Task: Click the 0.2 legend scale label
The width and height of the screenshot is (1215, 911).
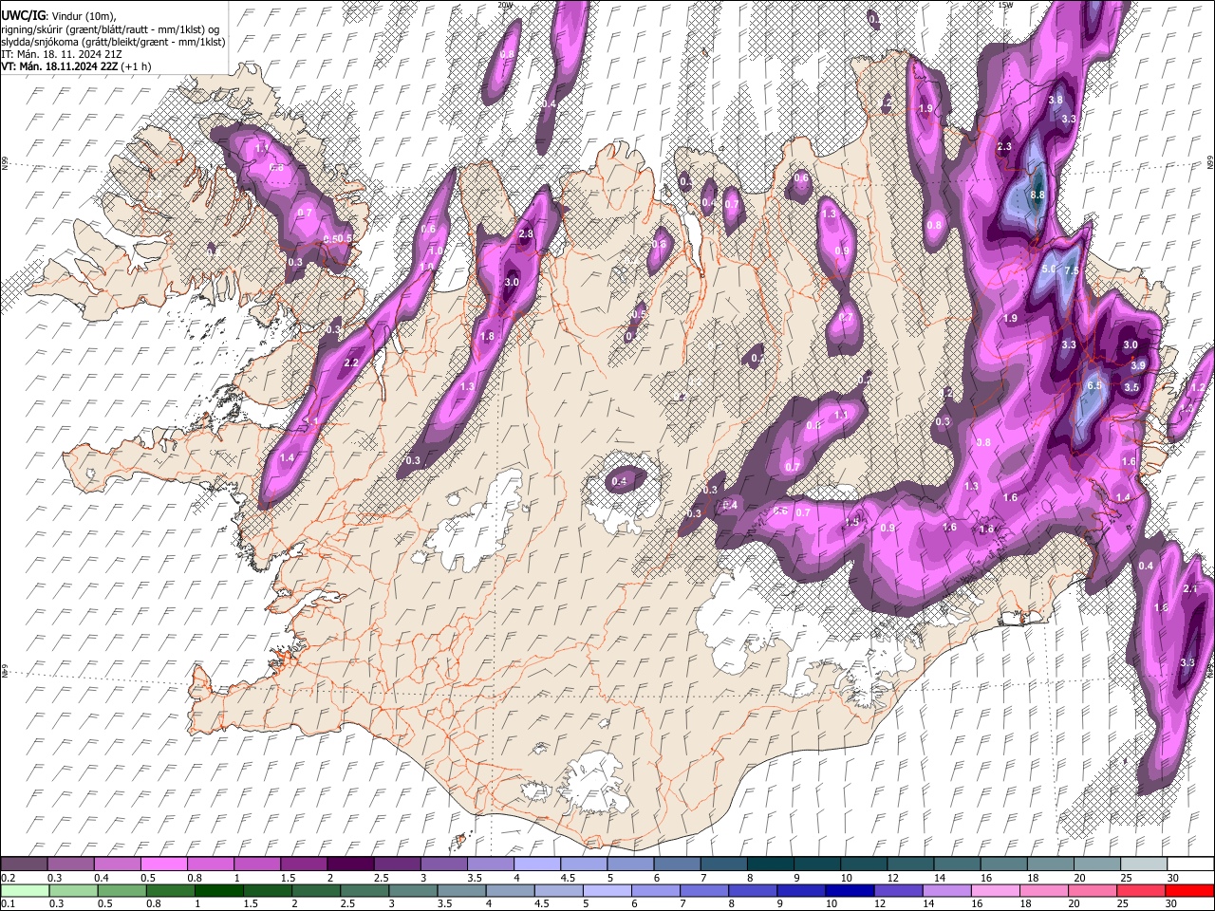Action: 8,878
